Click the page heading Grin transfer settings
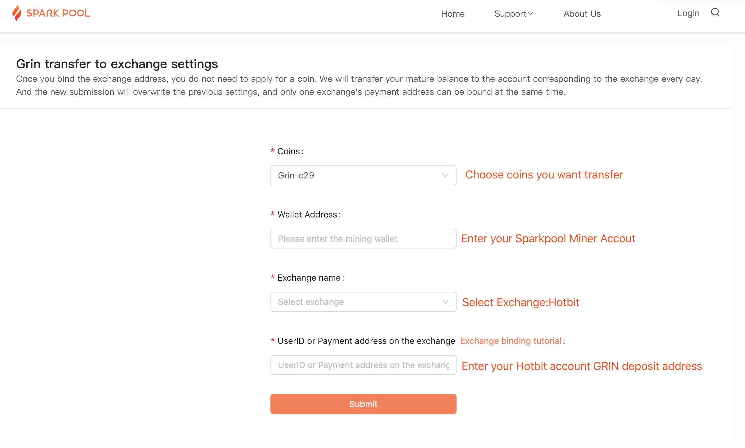 [117, 64]
